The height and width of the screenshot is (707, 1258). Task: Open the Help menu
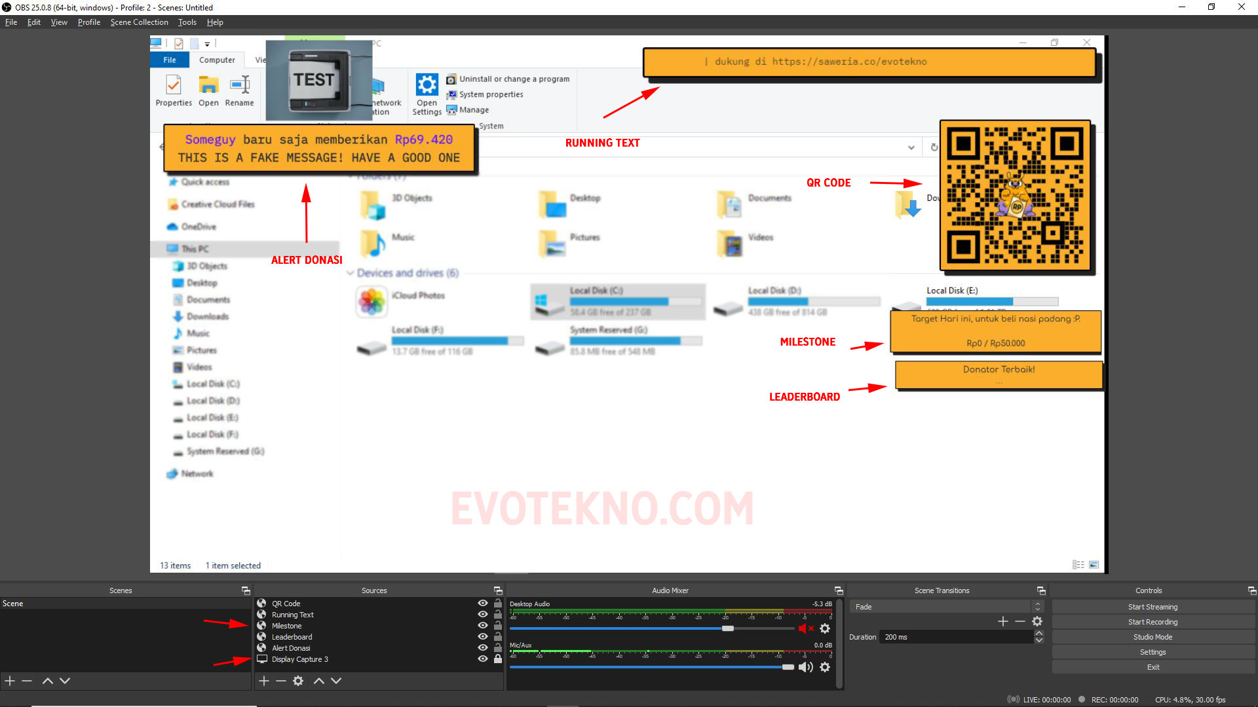(x=215, y=22)
